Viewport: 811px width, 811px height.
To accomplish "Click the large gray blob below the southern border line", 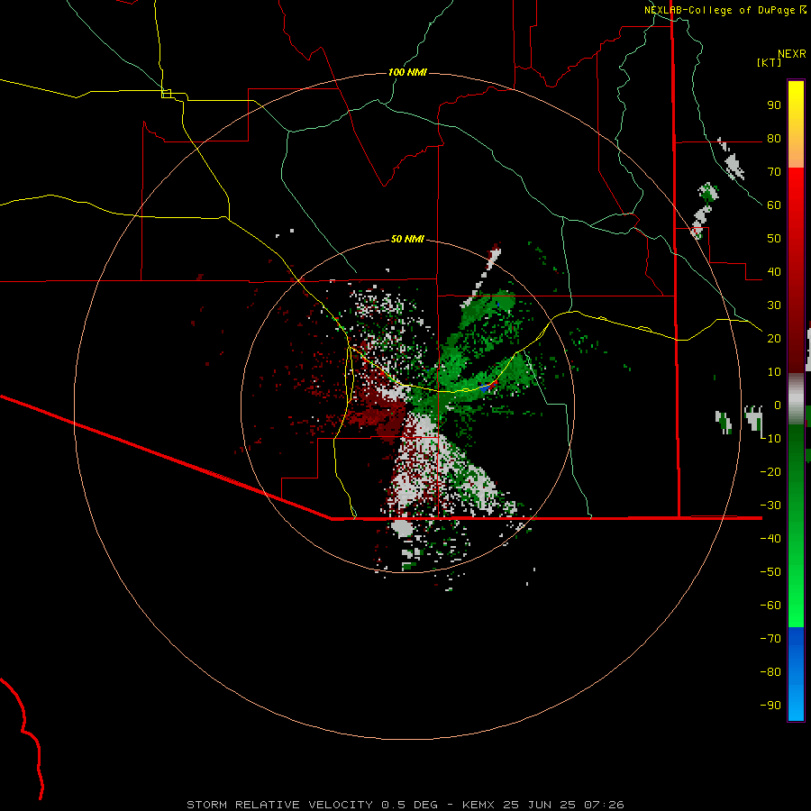I will click(x=401, y=528).
